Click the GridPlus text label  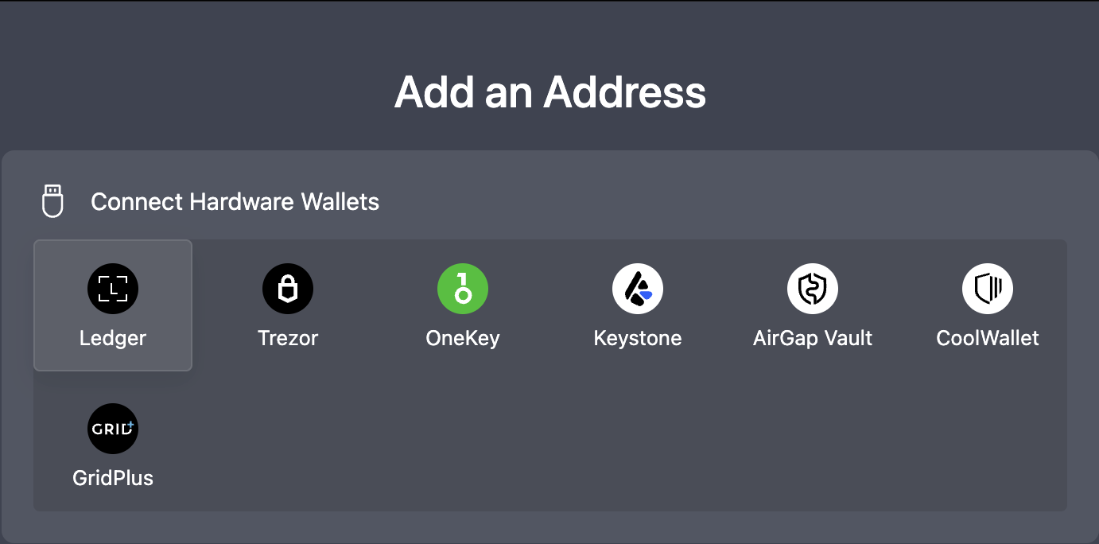click(113, 478)
